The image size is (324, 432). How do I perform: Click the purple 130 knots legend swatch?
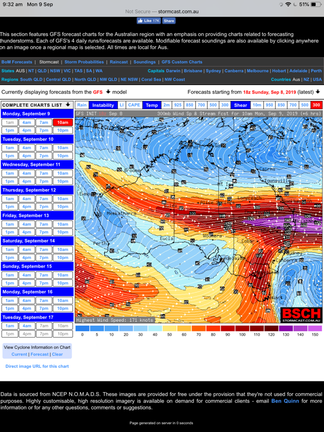pyautogui.click(x=286, y=328)
